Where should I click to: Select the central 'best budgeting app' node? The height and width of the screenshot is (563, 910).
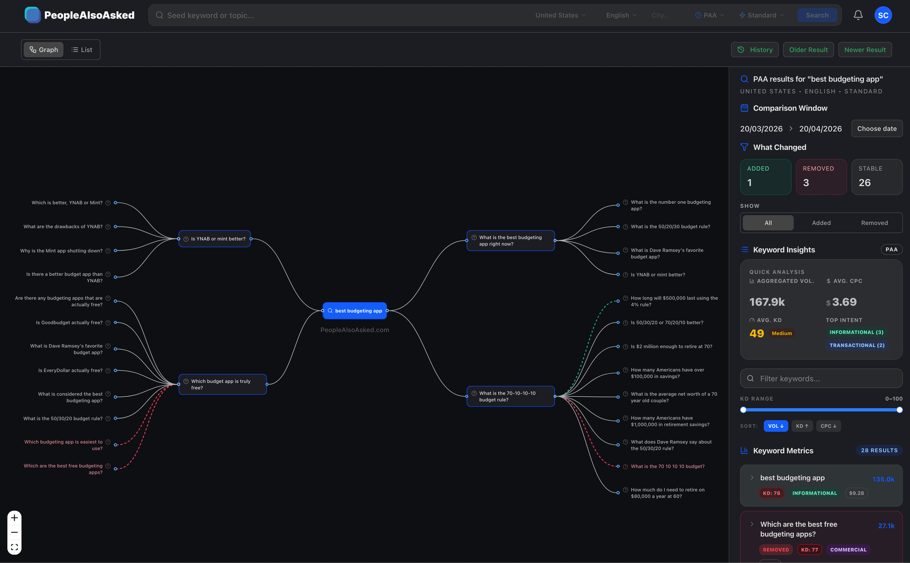355,311
